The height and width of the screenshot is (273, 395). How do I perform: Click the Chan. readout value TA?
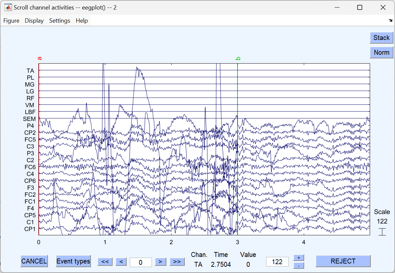(198, 264)
